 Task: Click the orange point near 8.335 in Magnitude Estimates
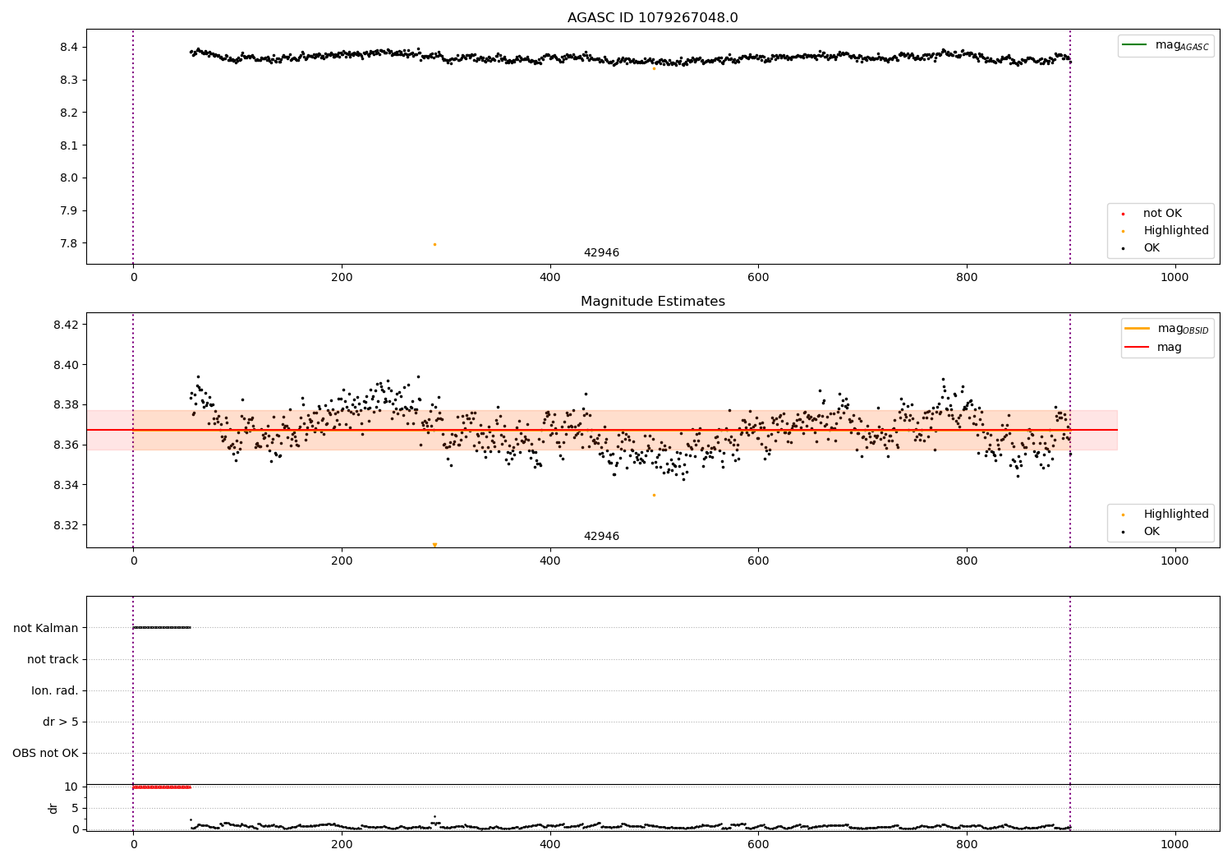click(x=654, y=495)
